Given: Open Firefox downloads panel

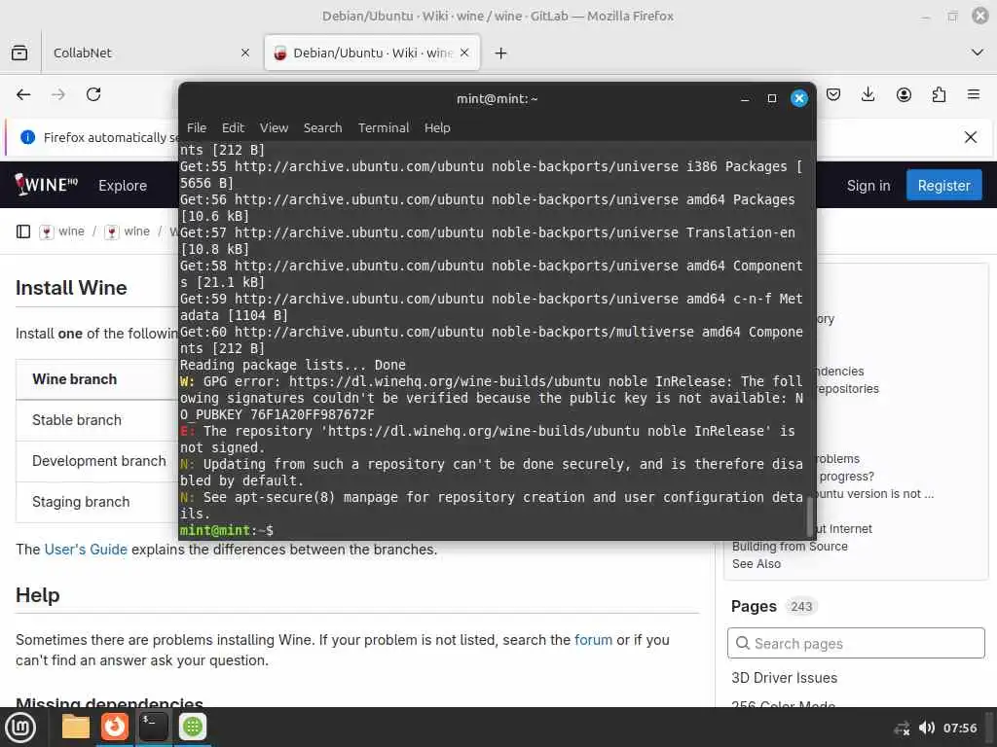Looking at the screenshot, I should pyautogui.click(x=868, y=94).
